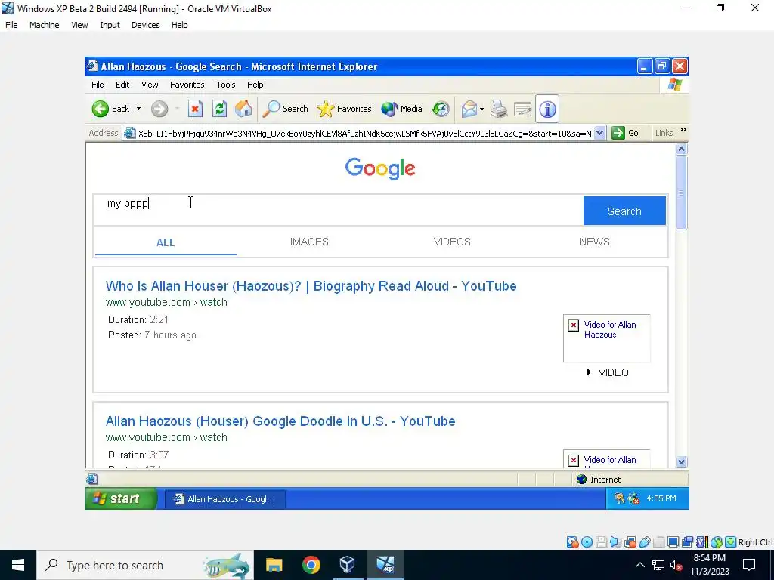The width and height of the screenshot is (774, 580).
Task: Click the 'Type here to search' box
Action: tap(145, 565)
